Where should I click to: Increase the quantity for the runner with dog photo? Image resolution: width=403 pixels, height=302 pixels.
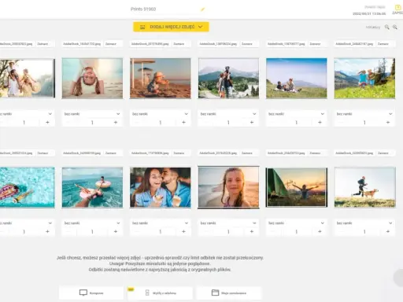coord(388,231)
